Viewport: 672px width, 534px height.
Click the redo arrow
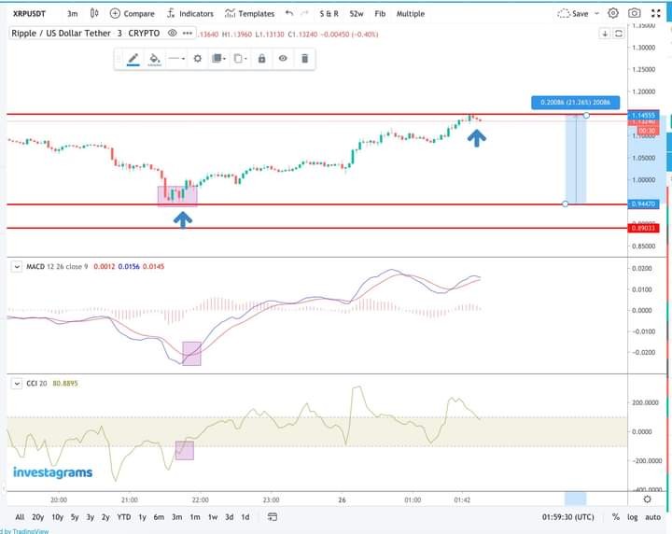(x=304, y=13)
